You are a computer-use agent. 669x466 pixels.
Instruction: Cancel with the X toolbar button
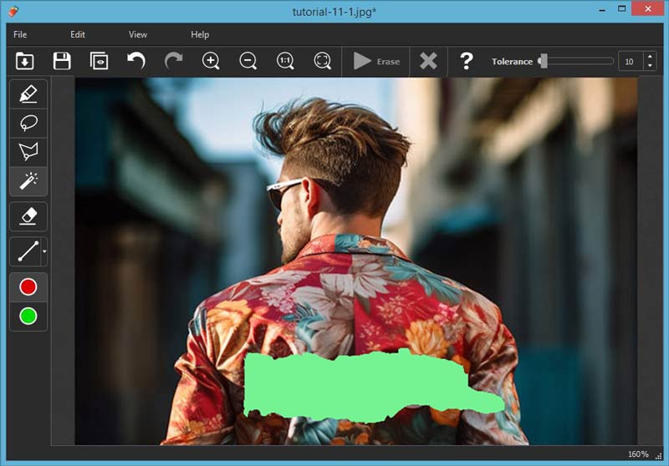428,61
